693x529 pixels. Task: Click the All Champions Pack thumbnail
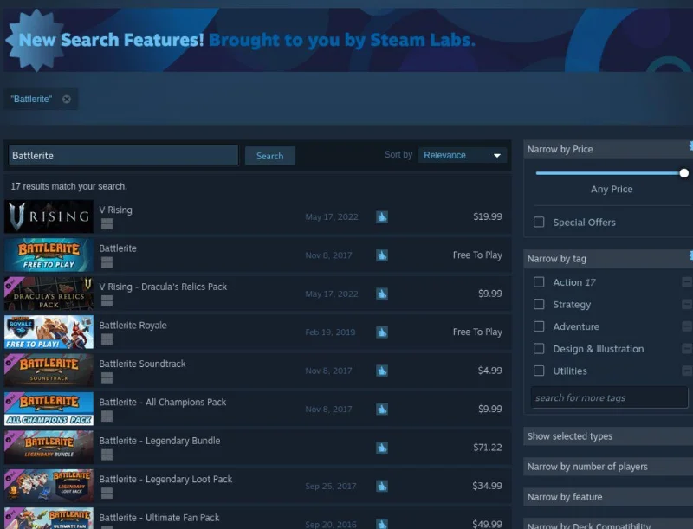click(x=49, y=409)
